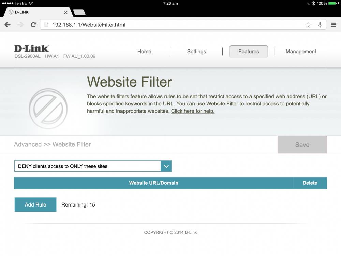This screenshot has height=256, width=341.
Task: Click the Website Filter page heading
Action: coord(129,82)
